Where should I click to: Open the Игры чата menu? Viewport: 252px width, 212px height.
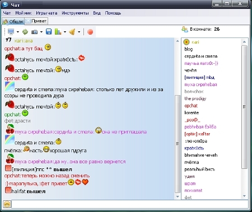tap(46, 13)
